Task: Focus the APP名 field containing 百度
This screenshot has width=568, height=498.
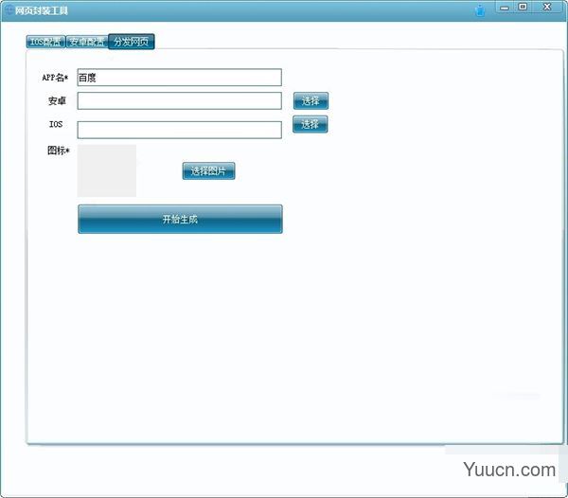Action: point(179,78)
